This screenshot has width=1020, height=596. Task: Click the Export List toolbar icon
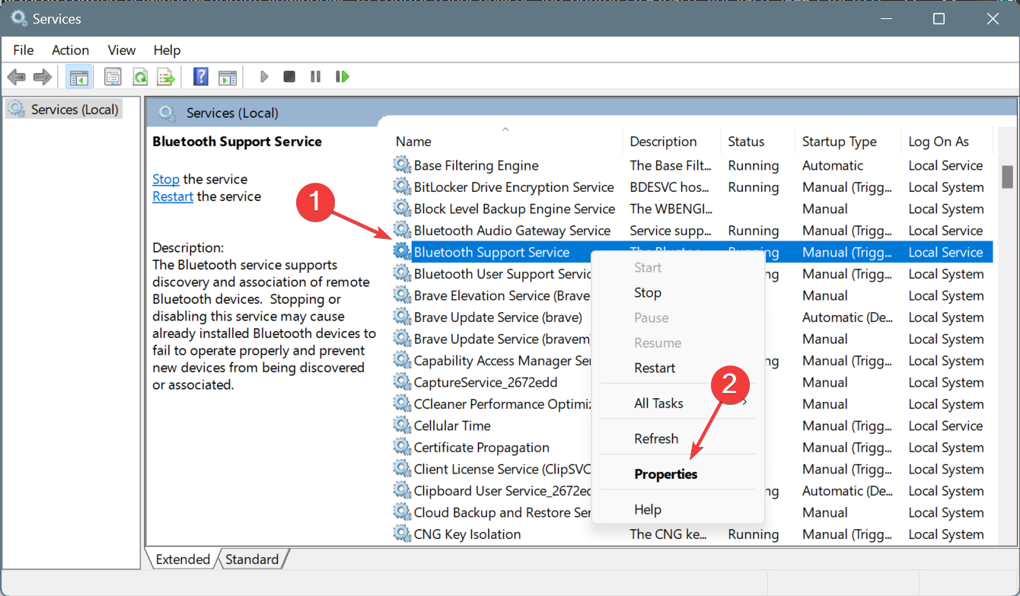(166, 77)
